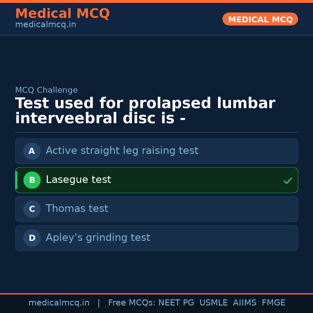Click USMLE in the footer

point(213,303)
